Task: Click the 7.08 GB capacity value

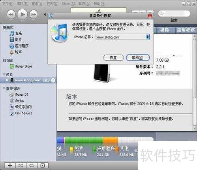Action: [162, 60]
